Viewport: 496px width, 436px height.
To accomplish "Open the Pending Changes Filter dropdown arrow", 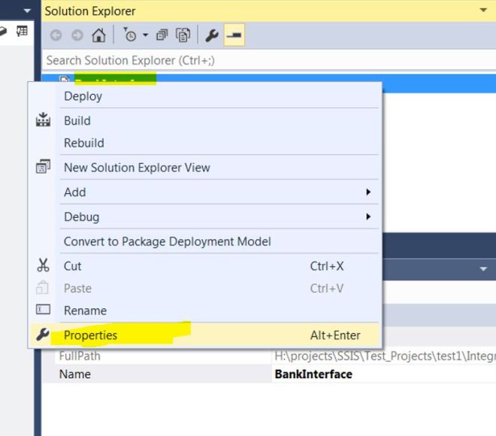I will point(145,35).
